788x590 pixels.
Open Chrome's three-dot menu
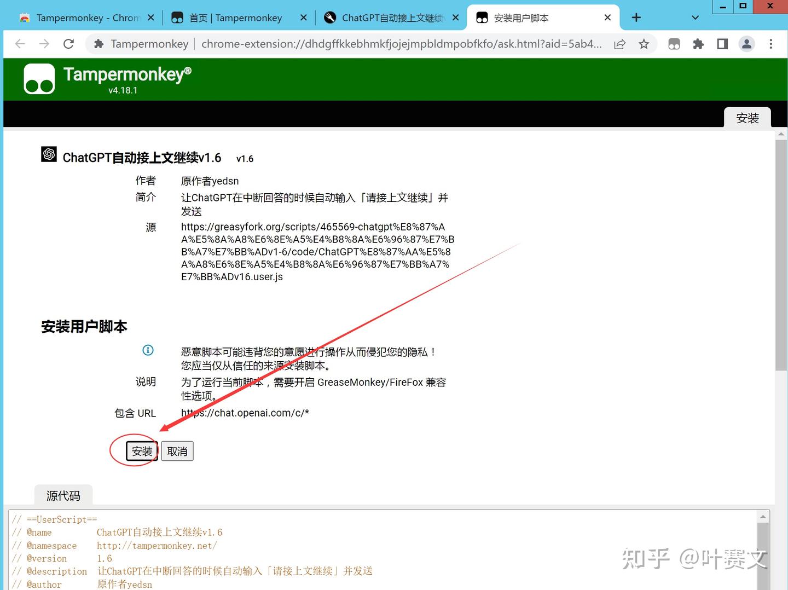pos(770,44)
